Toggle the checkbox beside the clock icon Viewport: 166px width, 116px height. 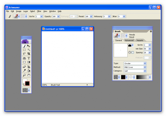[133, 53]
